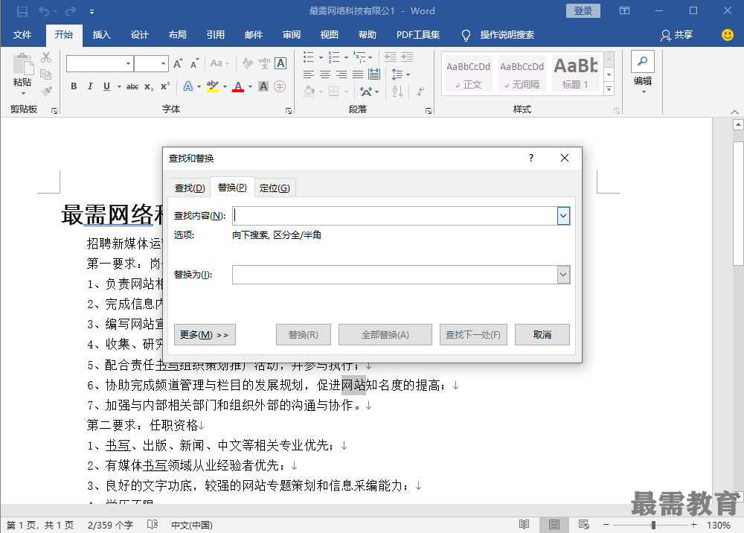The image size is (744, 533).
Task: Click the Borders icon
Action: (334, 91)
